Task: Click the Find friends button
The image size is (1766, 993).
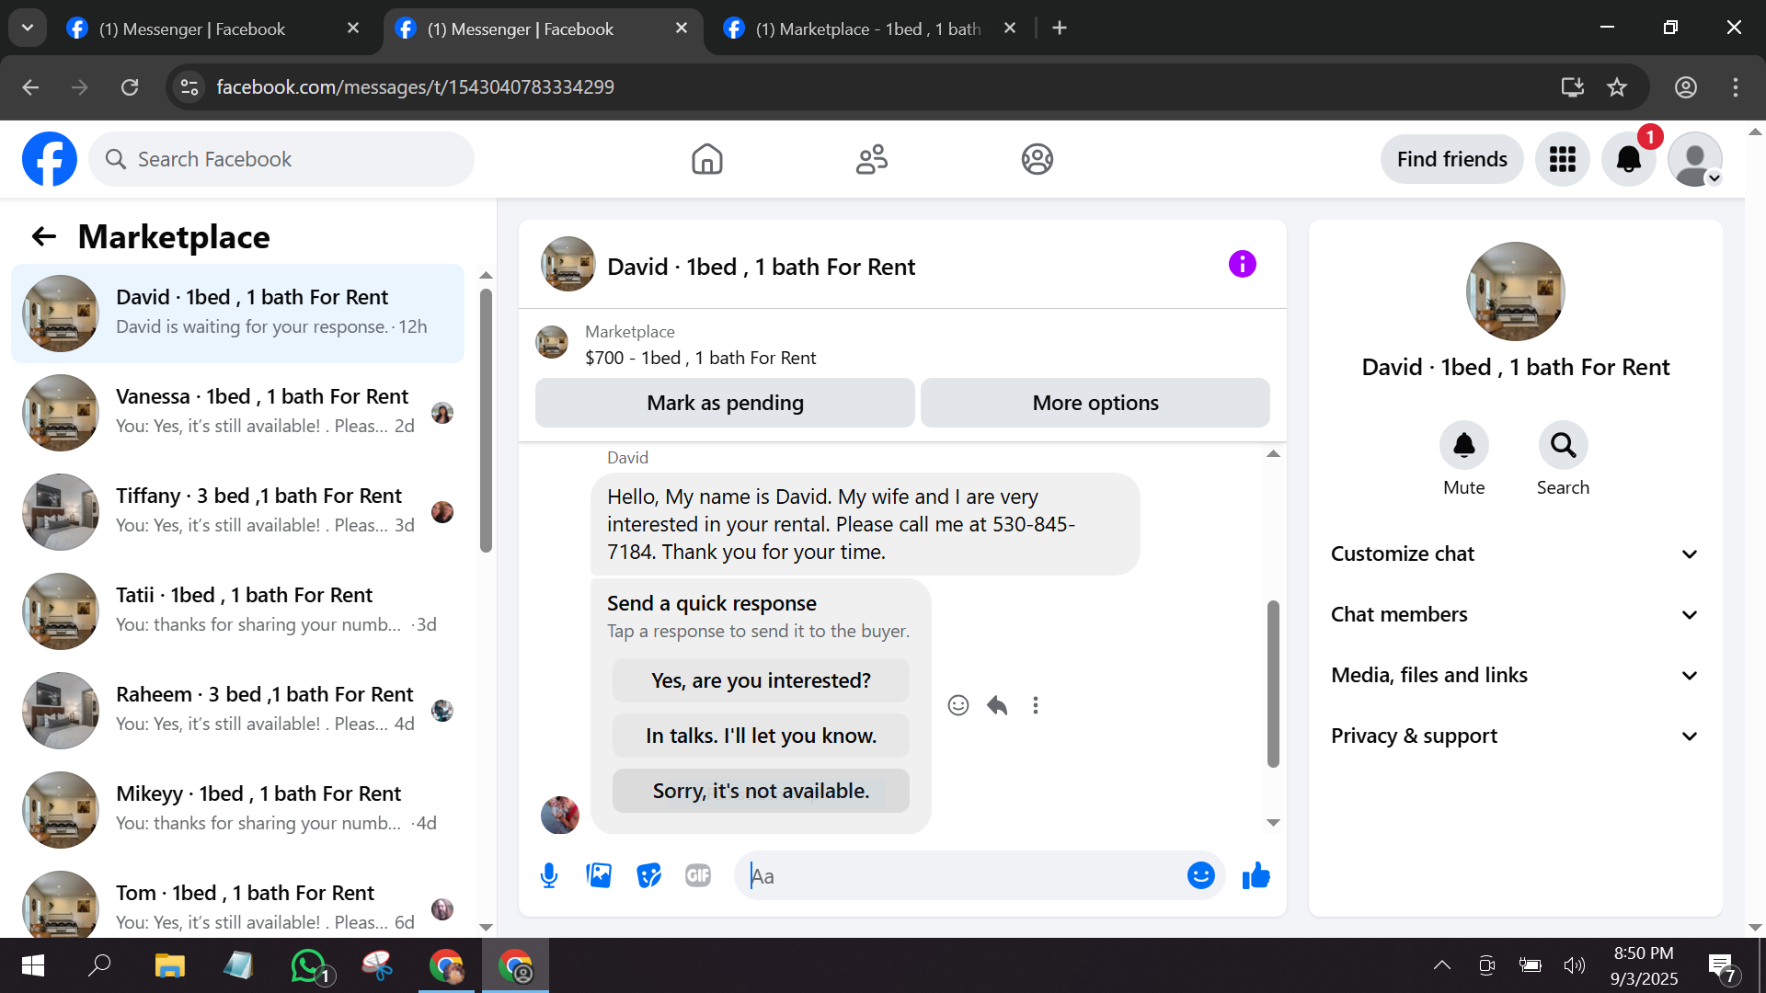Action: 1451,159
